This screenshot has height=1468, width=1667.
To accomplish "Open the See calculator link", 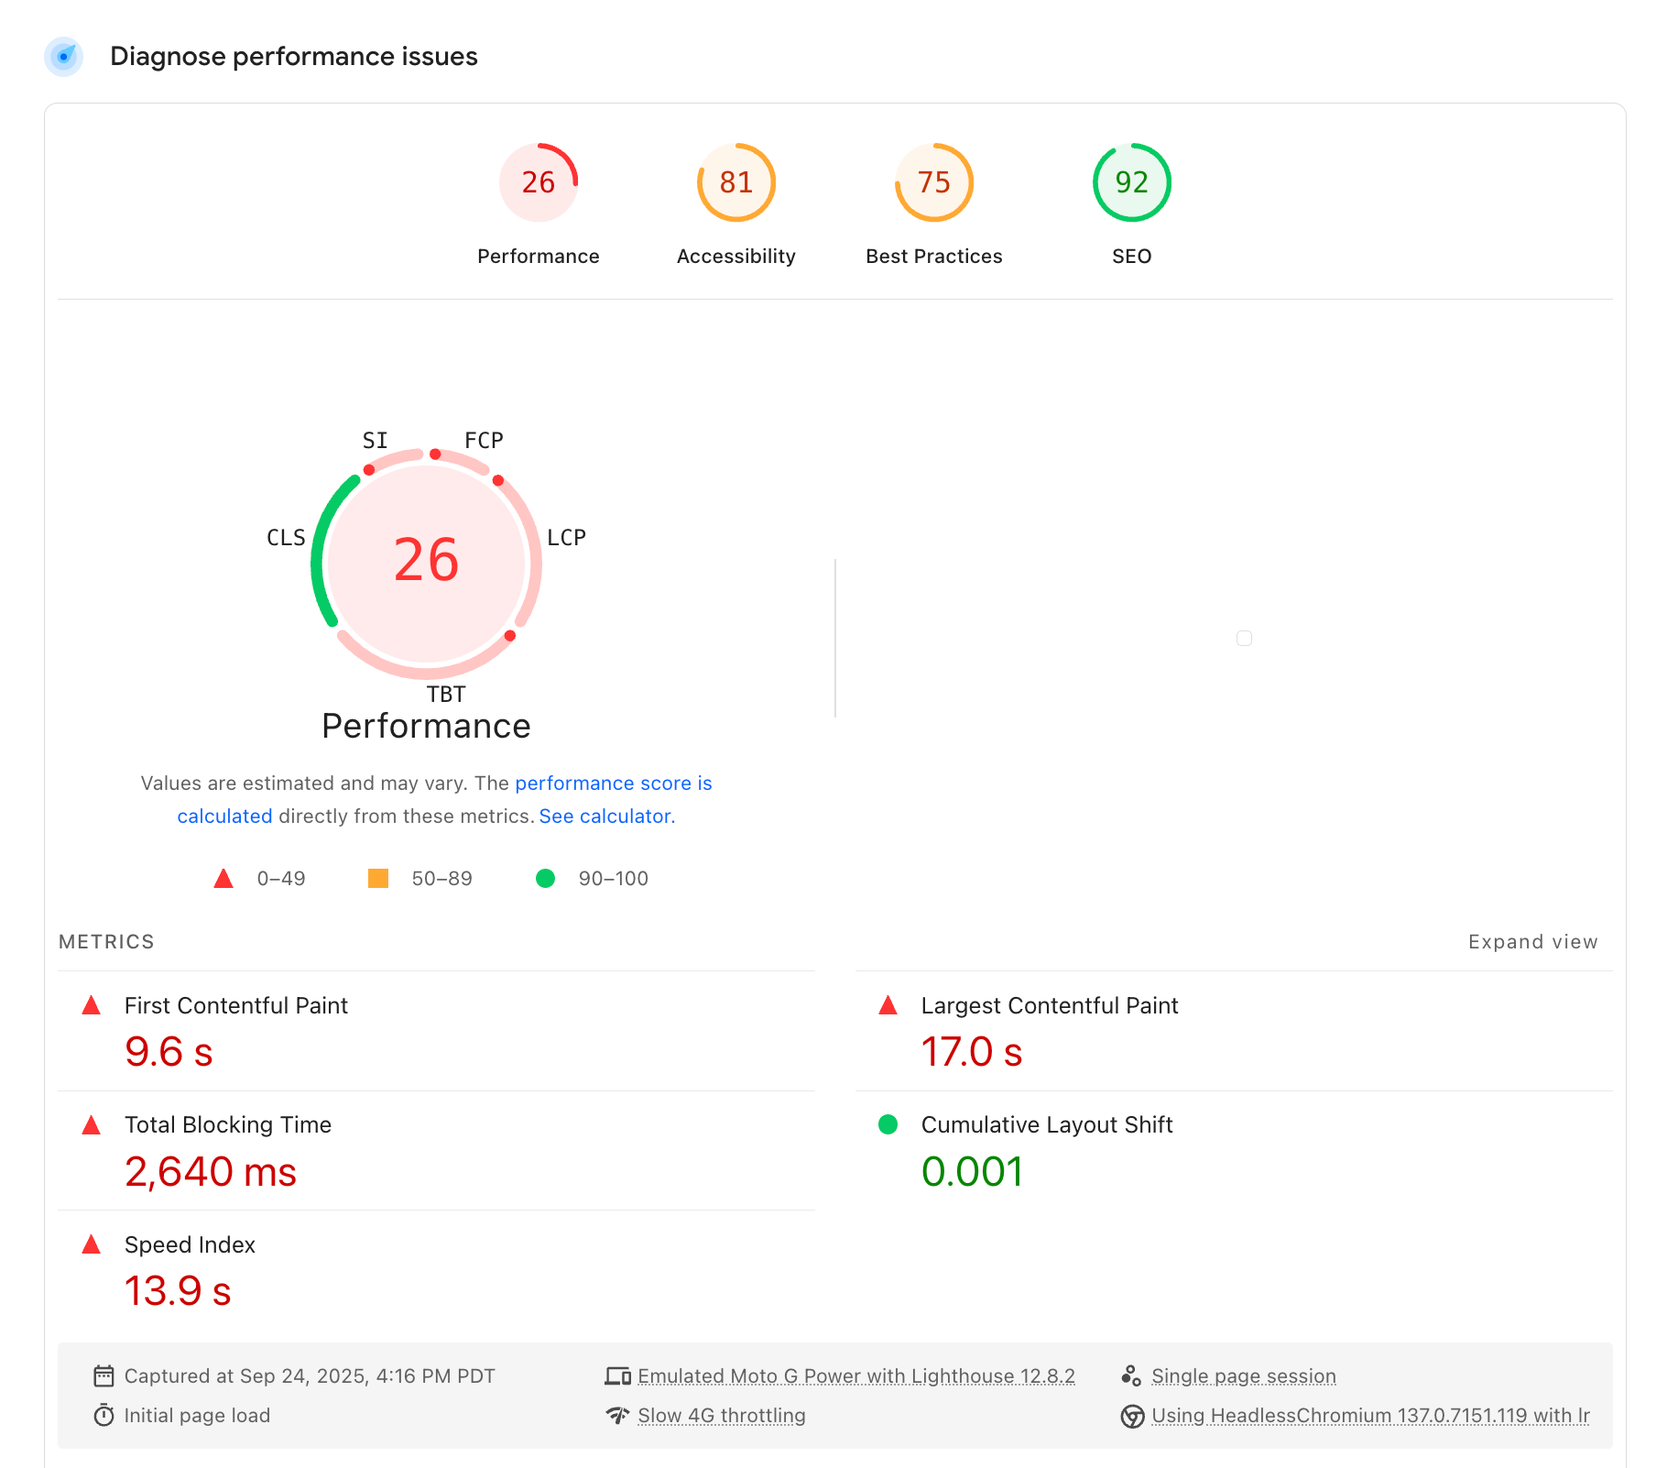I will [606, 816].
